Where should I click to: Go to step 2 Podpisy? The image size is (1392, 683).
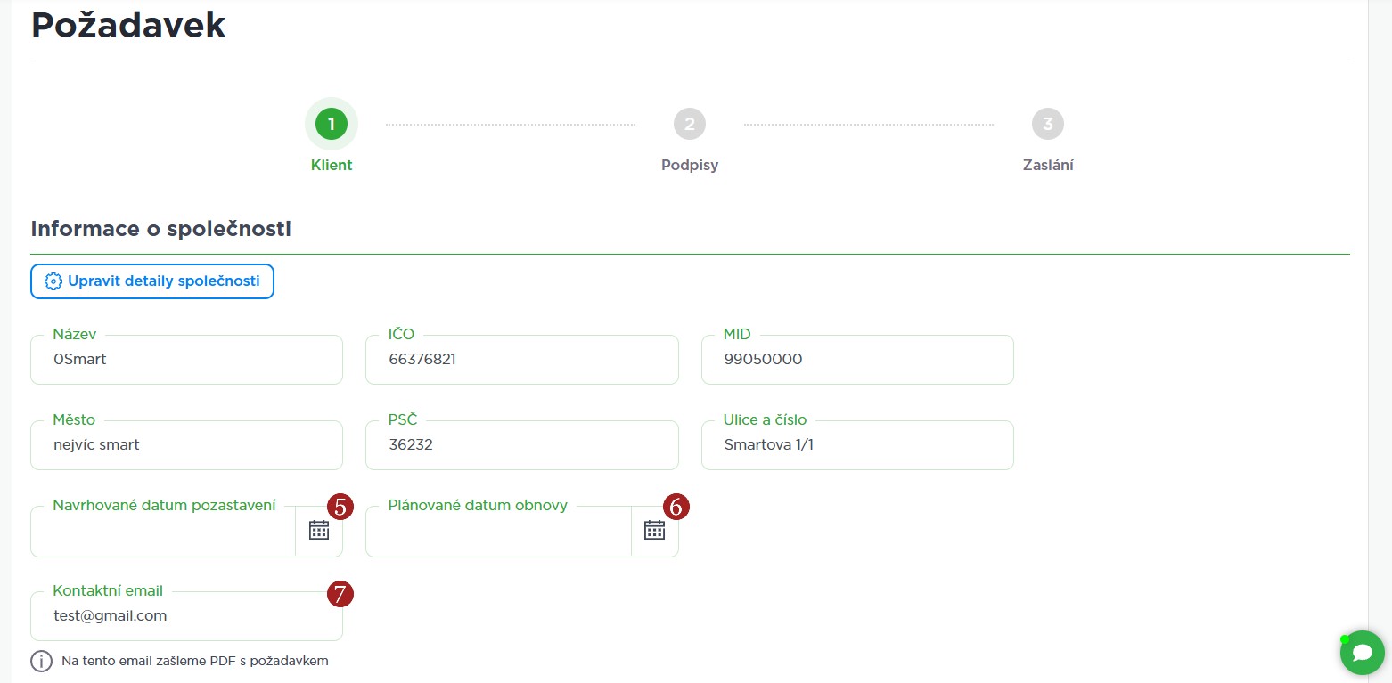690,124
